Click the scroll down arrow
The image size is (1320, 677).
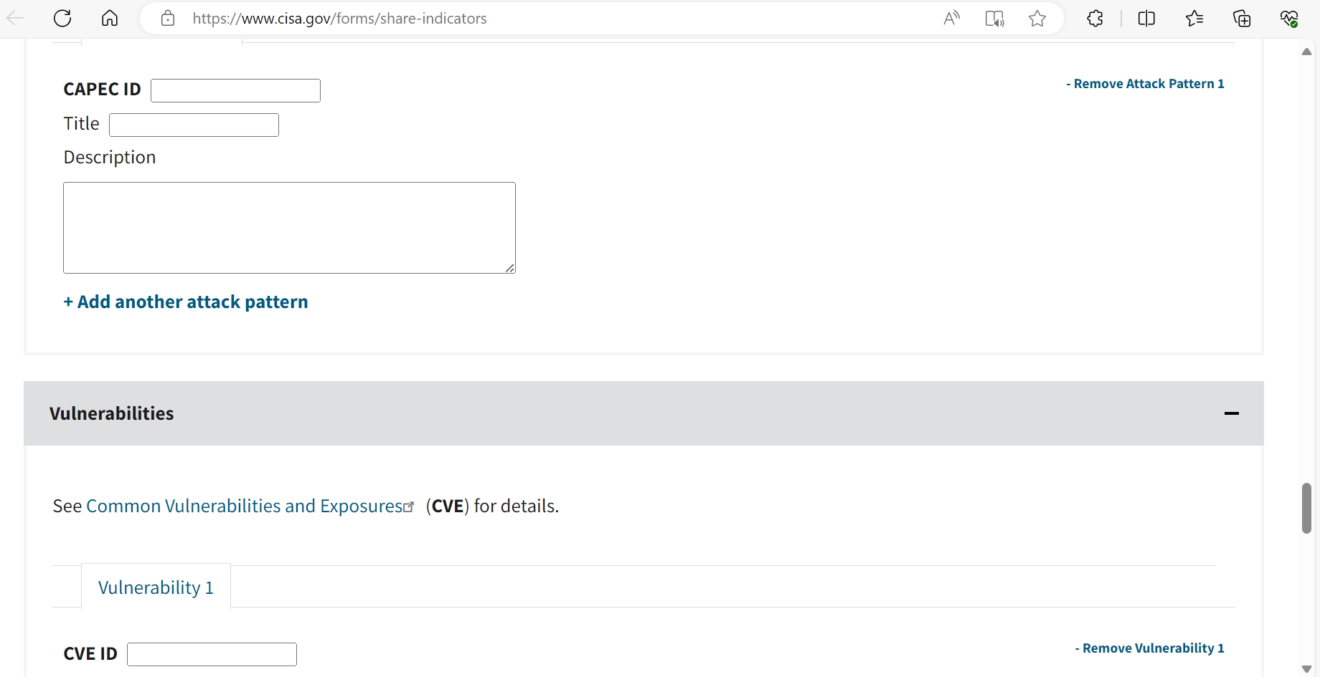pos(1306,668)
